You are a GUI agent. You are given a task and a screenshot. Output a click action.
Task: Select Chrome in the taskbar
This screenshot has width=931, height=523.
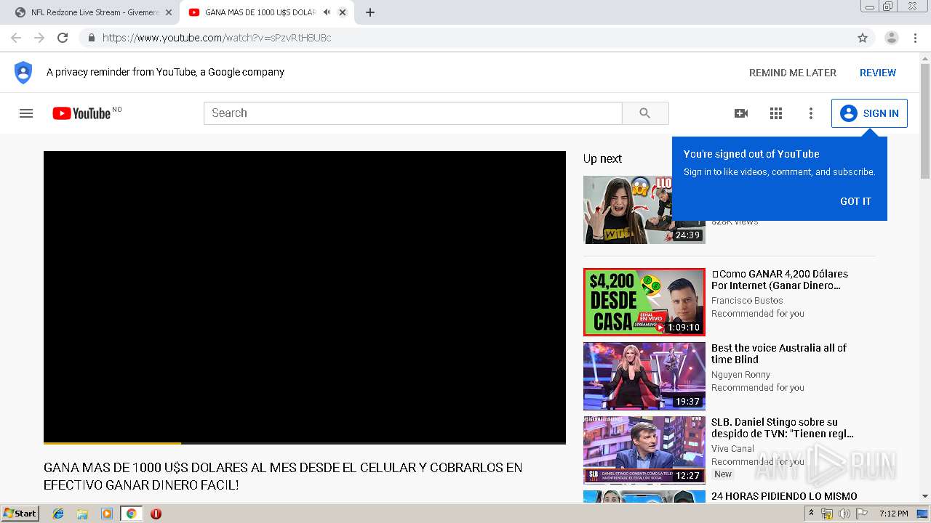[x=132, y=514]
